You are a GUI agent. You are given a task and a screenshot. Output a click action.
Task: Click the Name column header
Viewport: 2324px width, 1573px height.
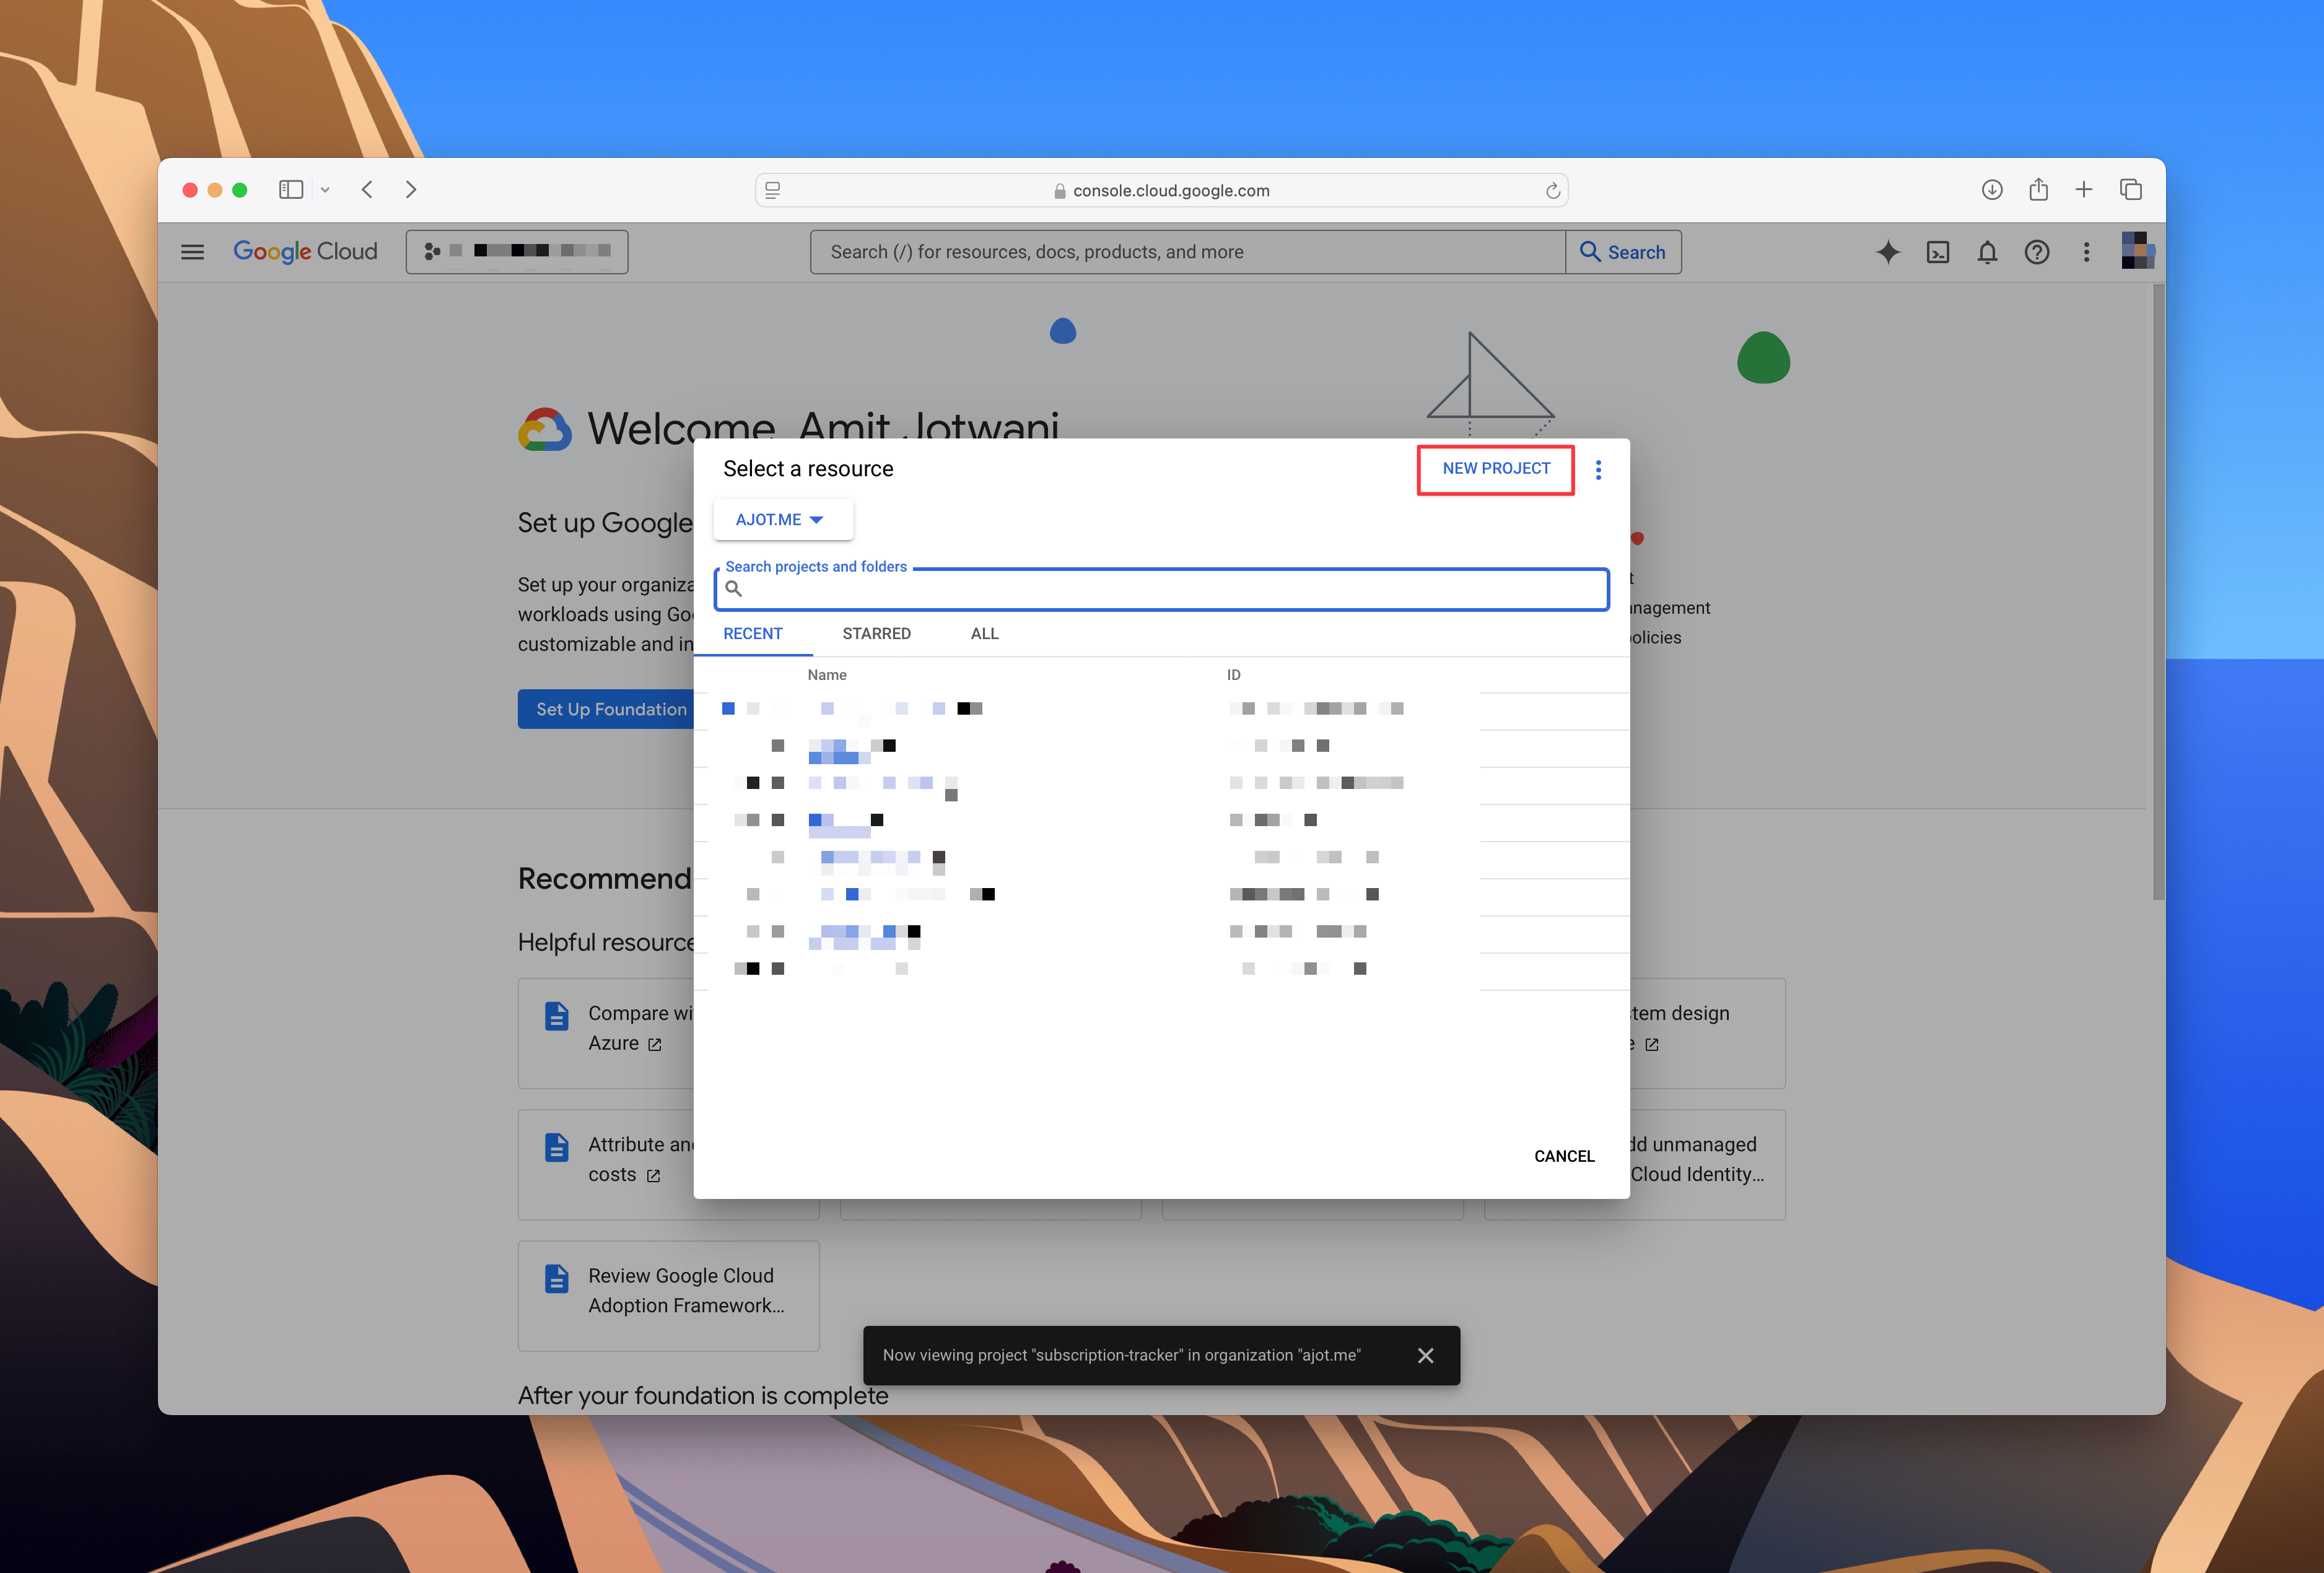point(827,675)
